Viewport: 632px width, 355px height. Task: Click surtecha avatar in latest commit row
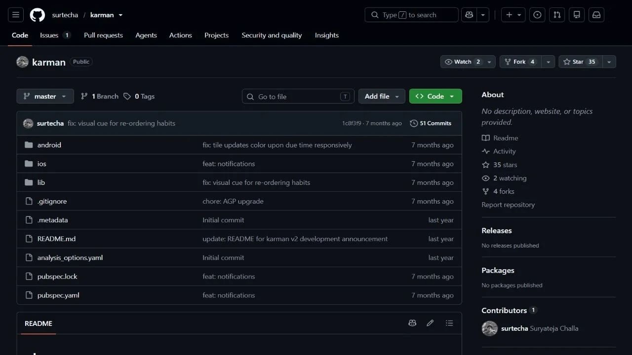[28, 123]
